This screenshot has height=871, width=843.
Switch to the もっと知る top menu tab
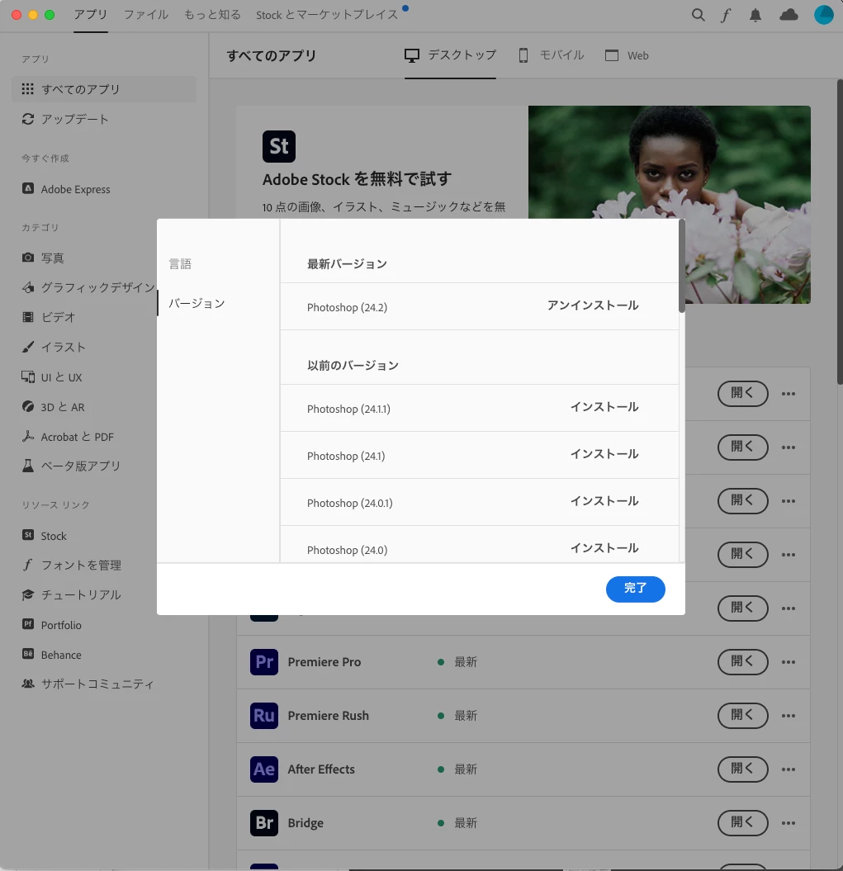tap(212, 15)
